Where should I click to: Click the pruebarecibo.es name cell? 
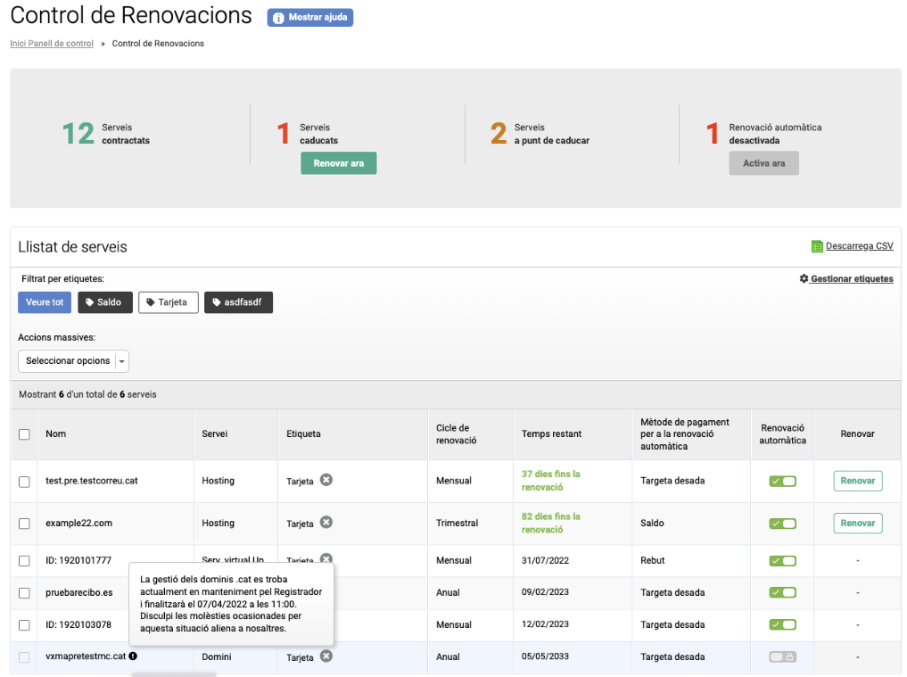tap(79, 593)
